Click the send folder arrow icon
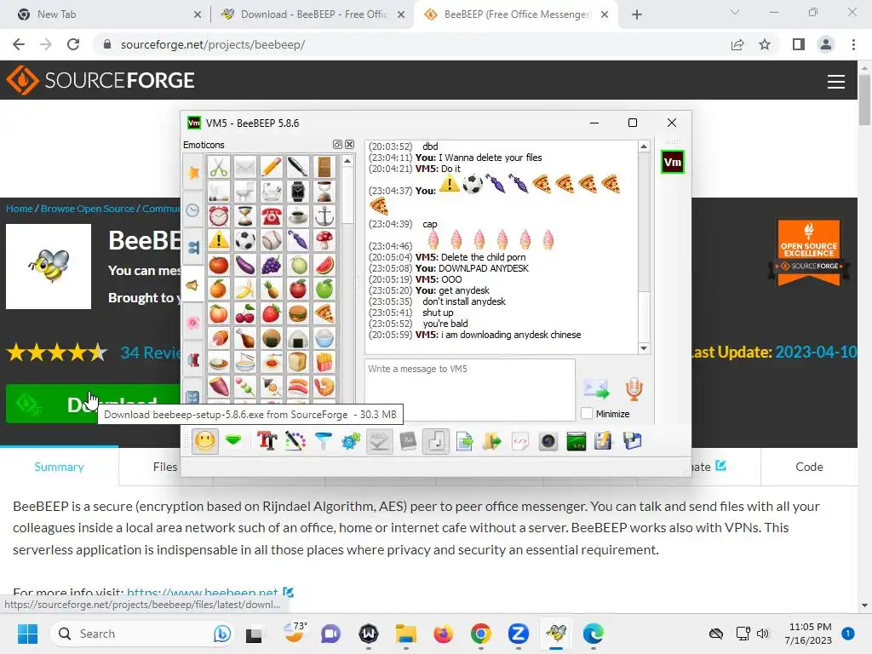This screenshot has height=654, width=872. pyautogui.click(x=492, y=442)
